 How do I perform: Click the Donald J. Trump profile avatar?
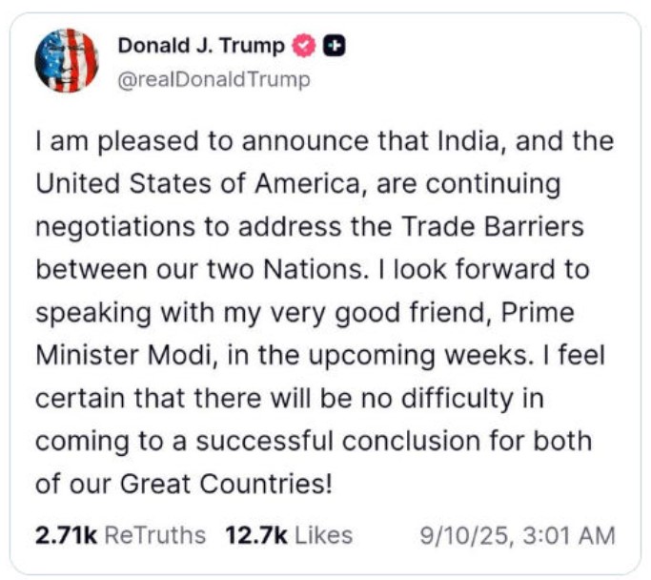67,61
